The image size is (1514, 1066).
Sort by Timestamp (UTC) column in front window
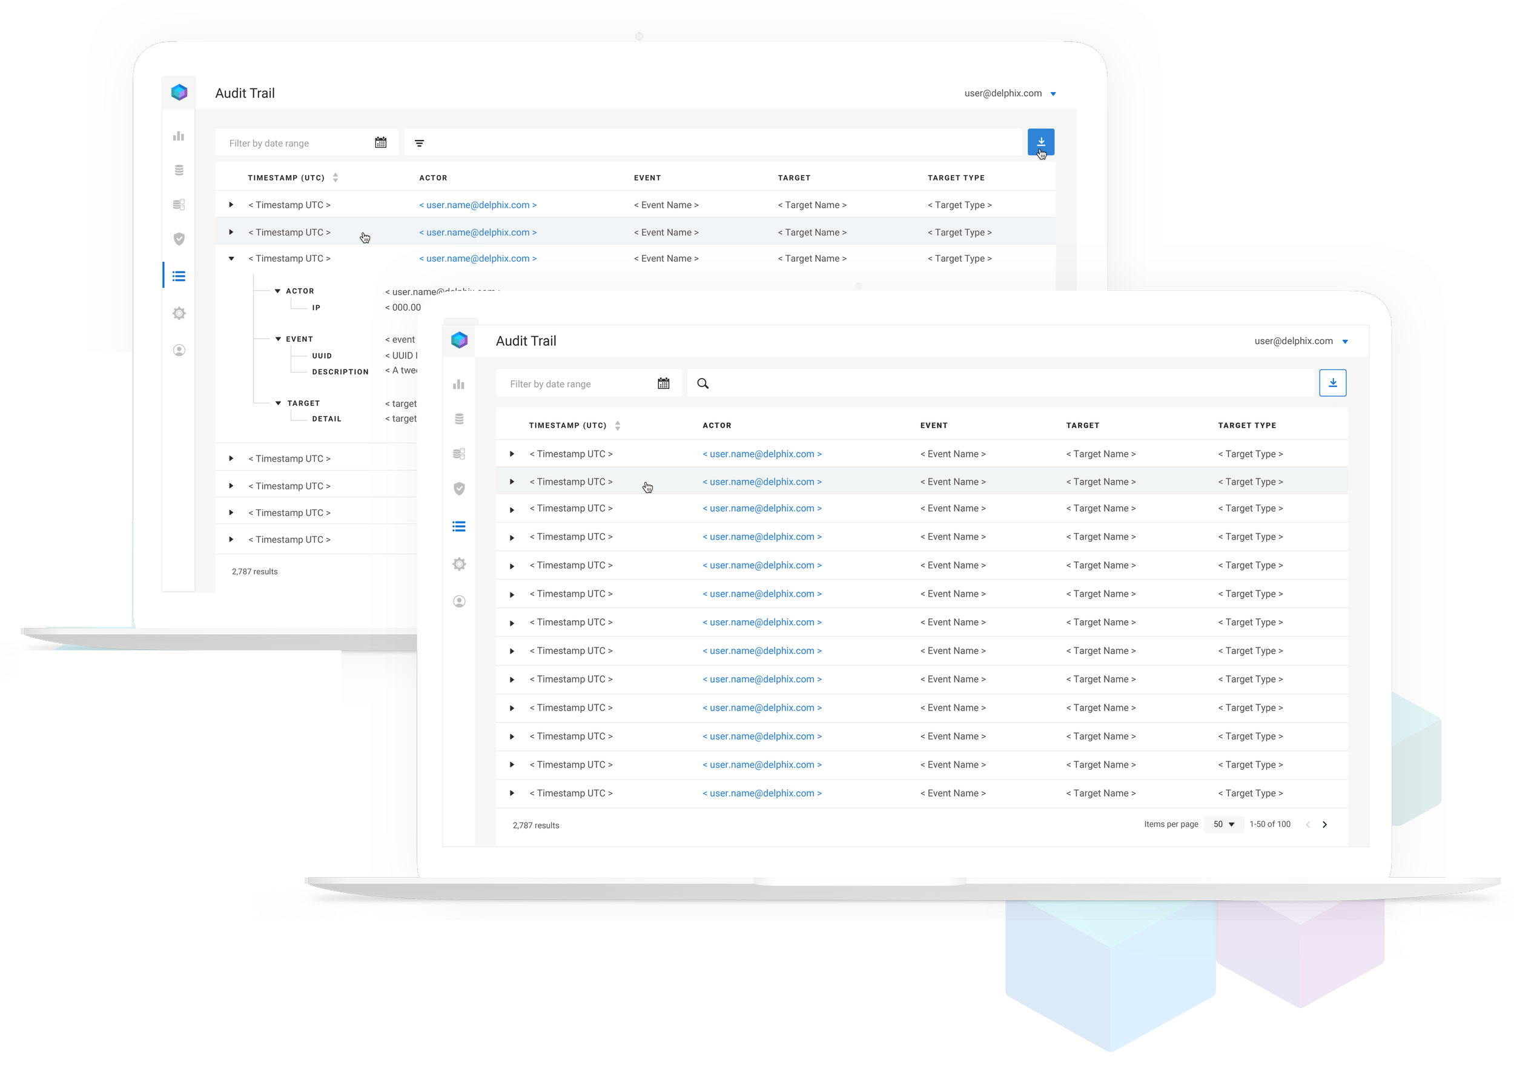pos(617,425)
